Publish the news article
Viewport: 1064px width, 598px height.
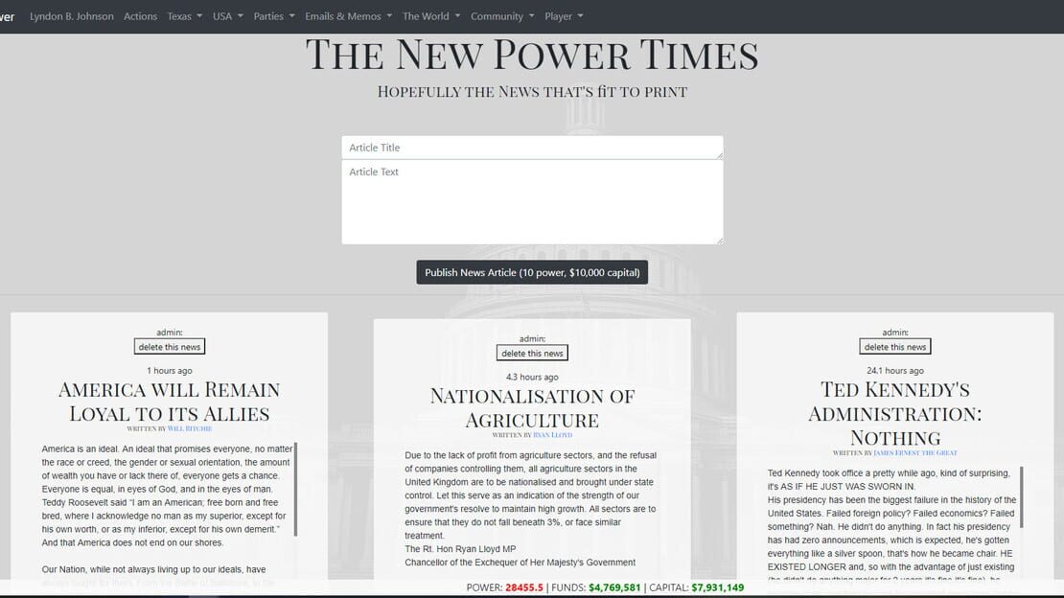click(x=532, y=272)
